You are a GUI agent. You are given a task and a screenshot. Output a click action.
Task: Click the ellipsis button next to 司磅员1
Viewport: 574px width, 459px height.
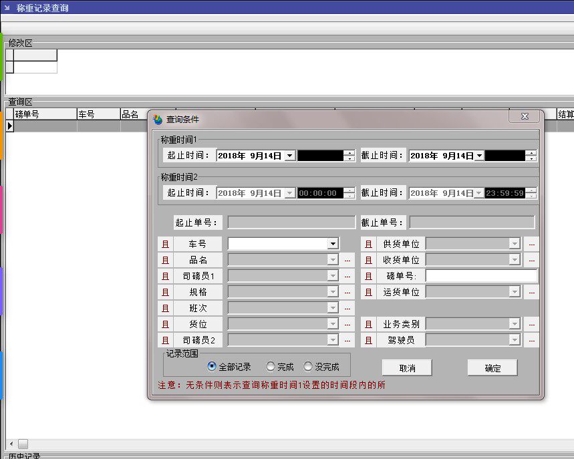click(347, 277)
